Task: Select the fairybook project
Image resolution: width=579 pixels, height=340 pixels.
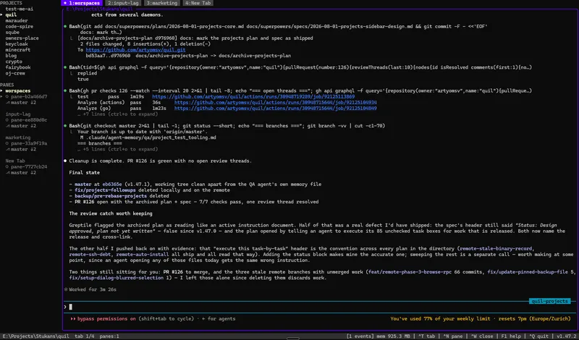Action: [x=17, y=67]
